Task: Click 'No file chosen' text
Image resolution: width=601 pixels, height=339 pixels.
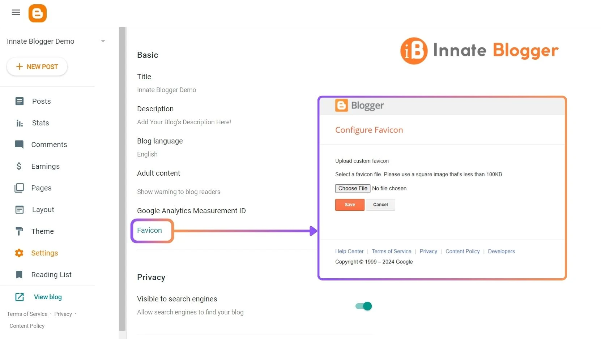Action: [389, 188]
